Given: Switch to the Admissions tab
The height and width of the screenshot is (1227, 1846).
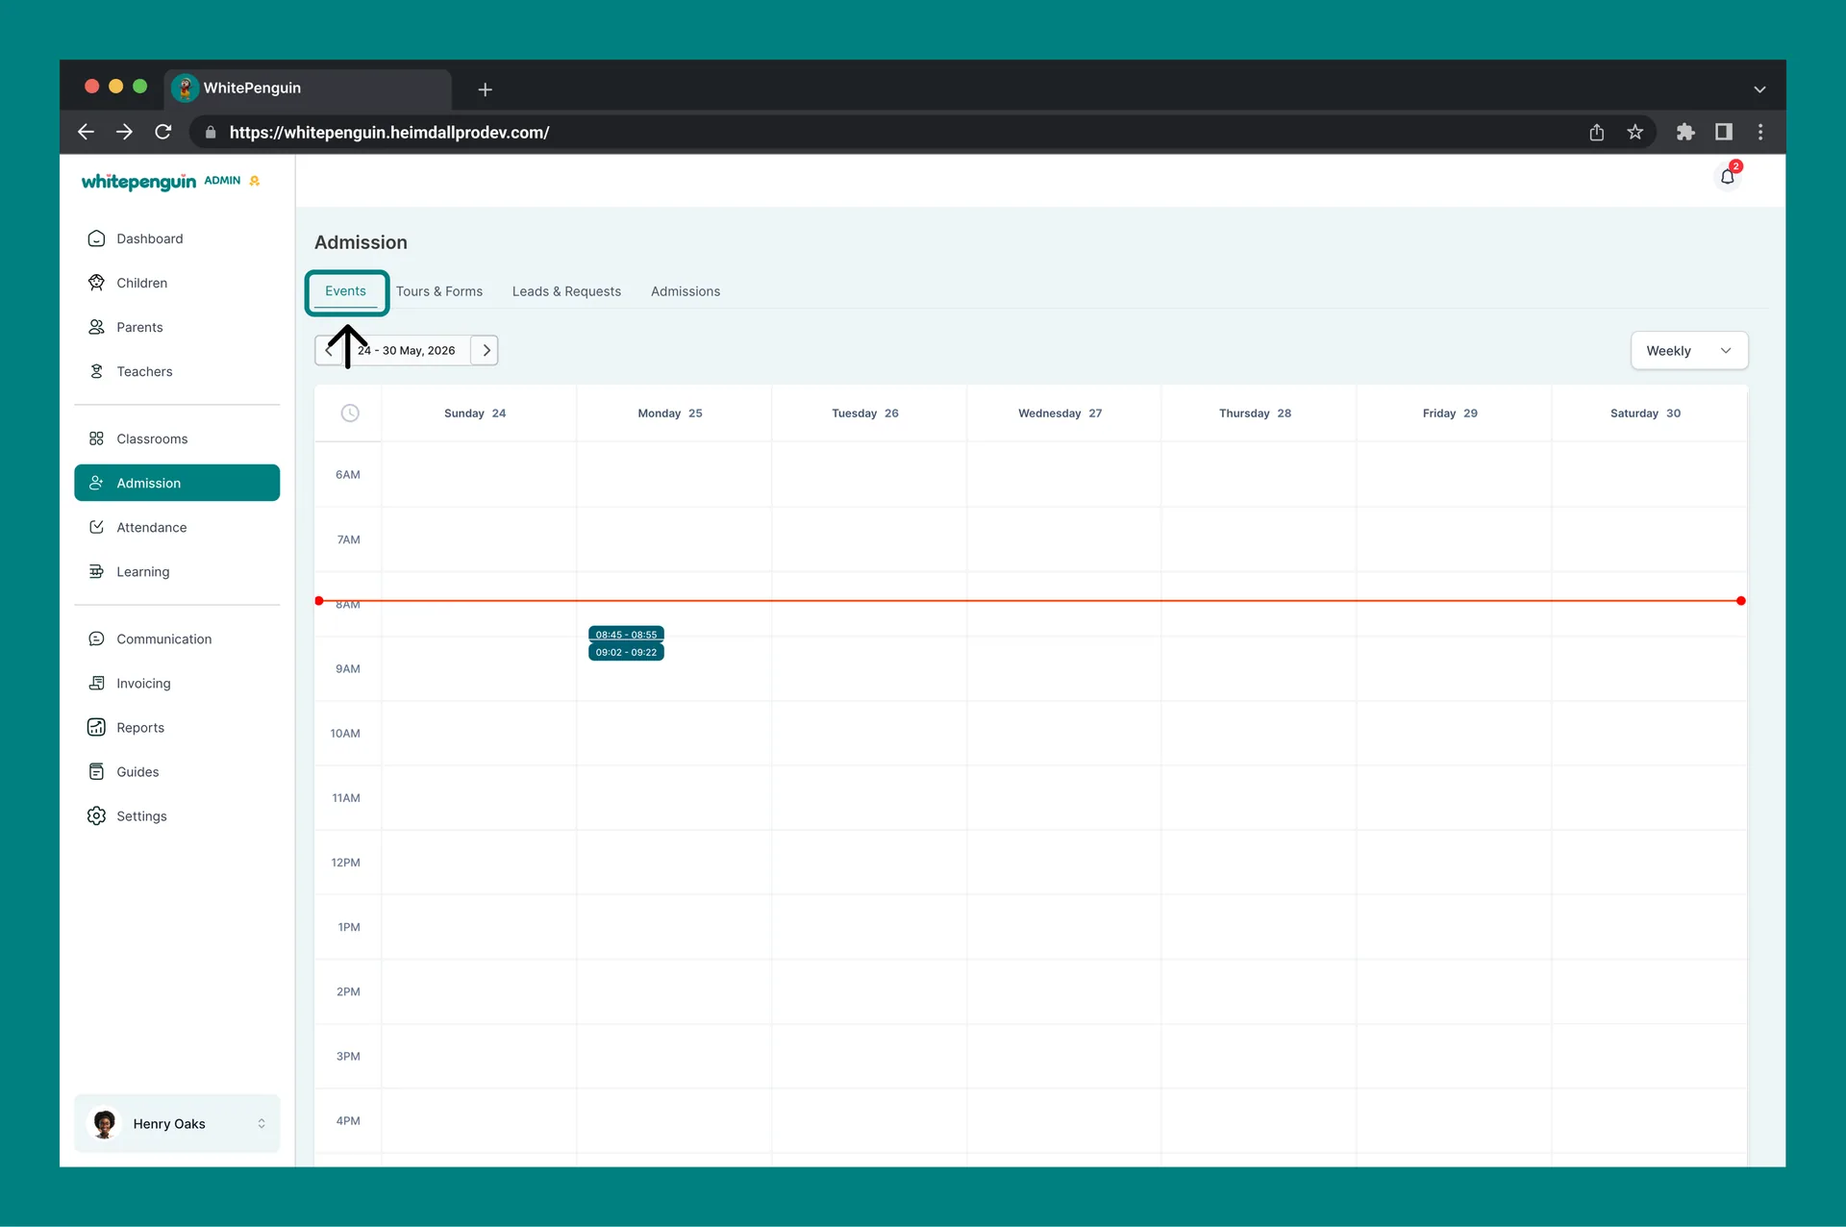Looking at the screenshot, I should 686,291.
